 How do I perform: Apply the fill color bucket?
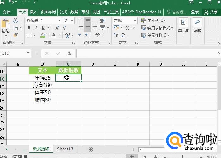(43, 35)
